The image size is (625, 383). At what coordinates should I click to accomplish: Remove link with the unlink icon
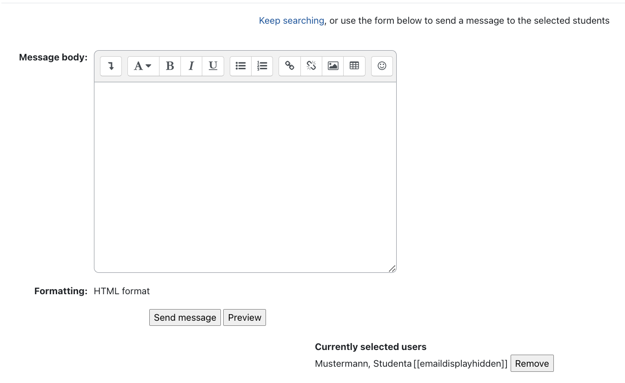tap(311, 66)
